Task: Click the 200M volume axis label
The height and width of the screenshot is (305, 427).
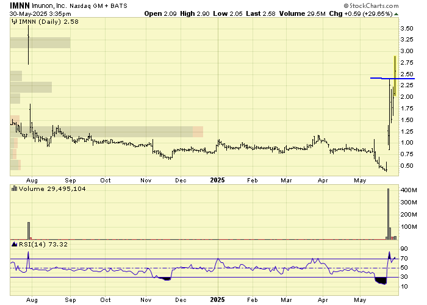Action: point(409,215)
